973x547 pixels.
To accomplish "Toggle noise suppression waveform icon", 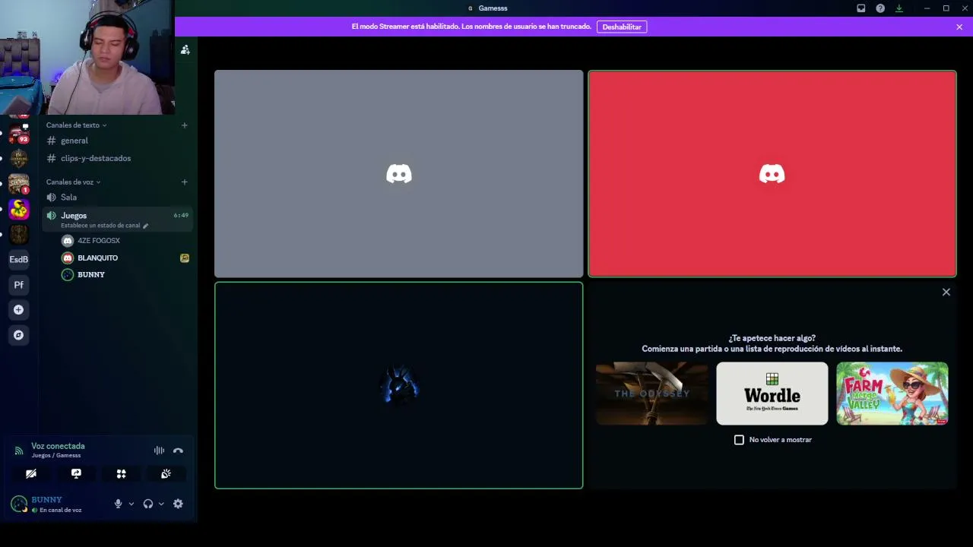I will [x=159, y=451].
